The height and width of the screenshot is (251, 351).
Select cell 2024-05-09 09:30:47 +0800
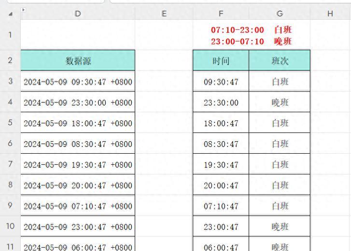point(78,81)
